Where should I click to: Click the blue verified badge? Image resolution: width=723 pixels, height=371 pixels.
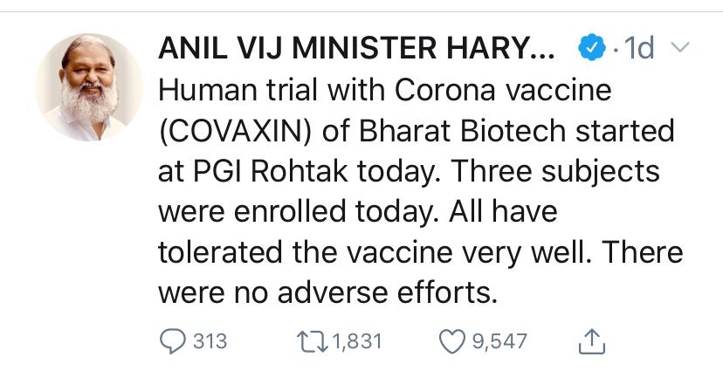coord(592,50)
